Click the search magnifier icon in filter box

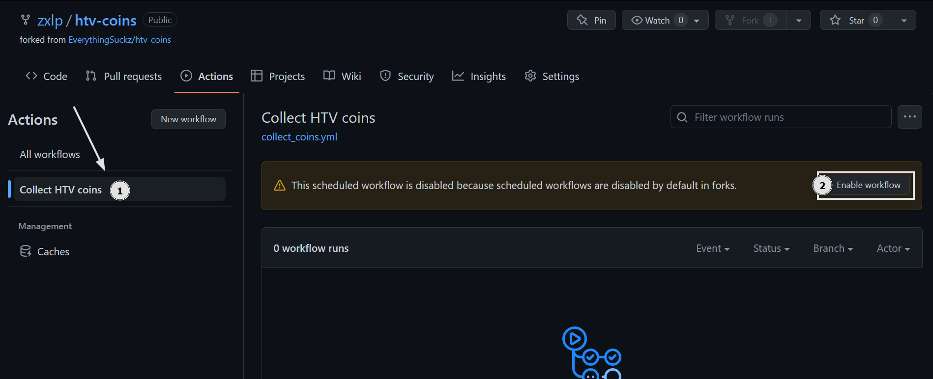[x=682, y=117]
